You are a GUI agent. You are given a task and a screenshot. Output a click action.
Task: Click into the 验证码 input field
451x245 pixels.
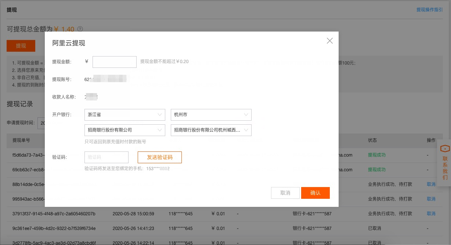107,157
